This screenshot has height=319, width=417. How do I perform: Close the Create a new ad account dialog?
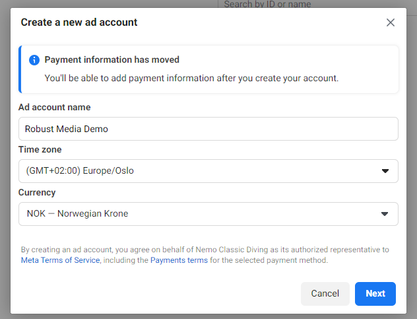click(x=391, y=22)
